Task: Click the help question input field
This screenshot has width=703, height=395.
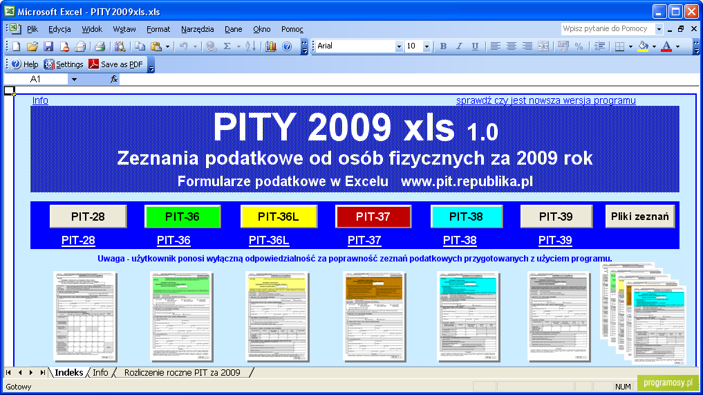Action: 608,29
